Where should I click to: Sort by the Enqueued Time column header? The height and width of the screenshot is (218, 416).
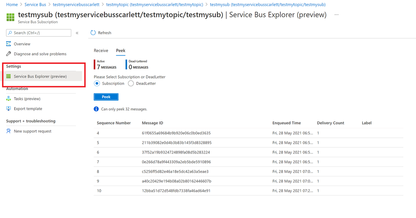point(286,123)
